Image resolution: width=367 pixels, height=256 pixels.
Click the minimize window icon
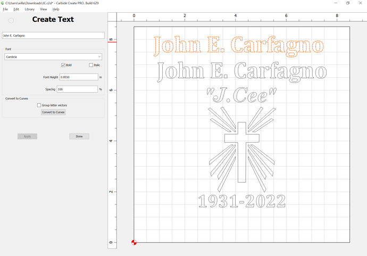tap(336, 3)
